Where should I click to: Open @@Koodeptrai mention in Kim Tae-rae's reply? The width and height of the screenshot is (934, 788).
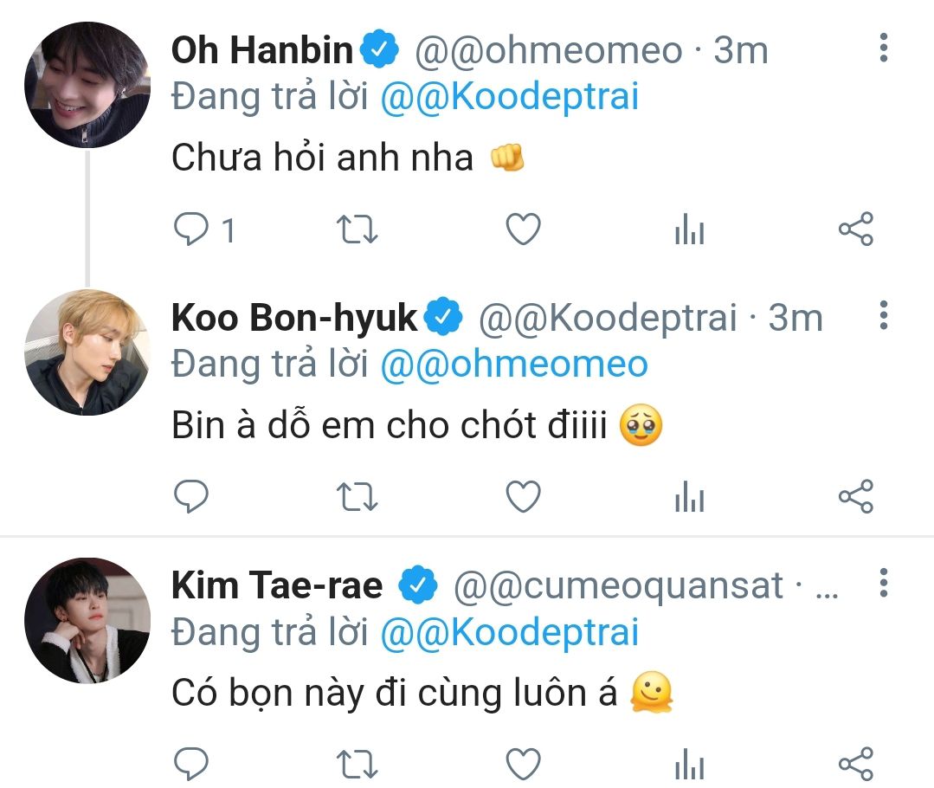pos(509,632)
